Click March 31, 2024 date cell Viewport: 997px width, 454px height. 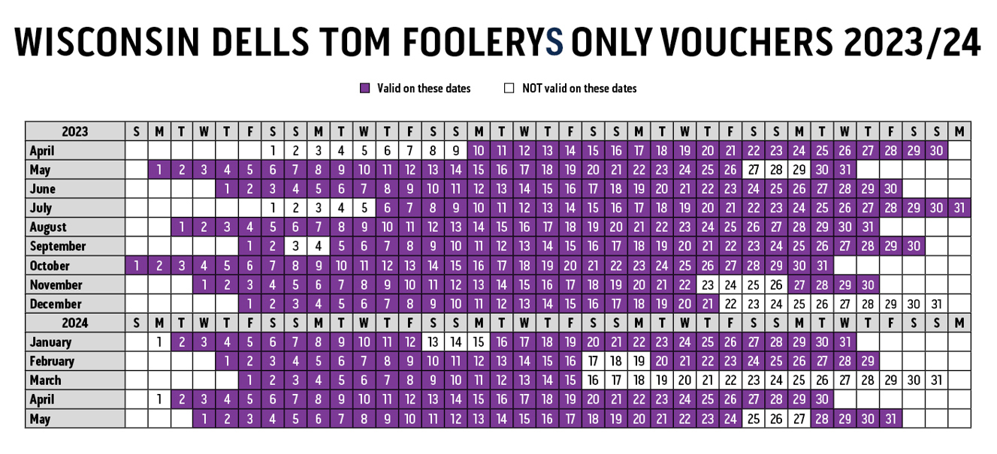[936, 380]
